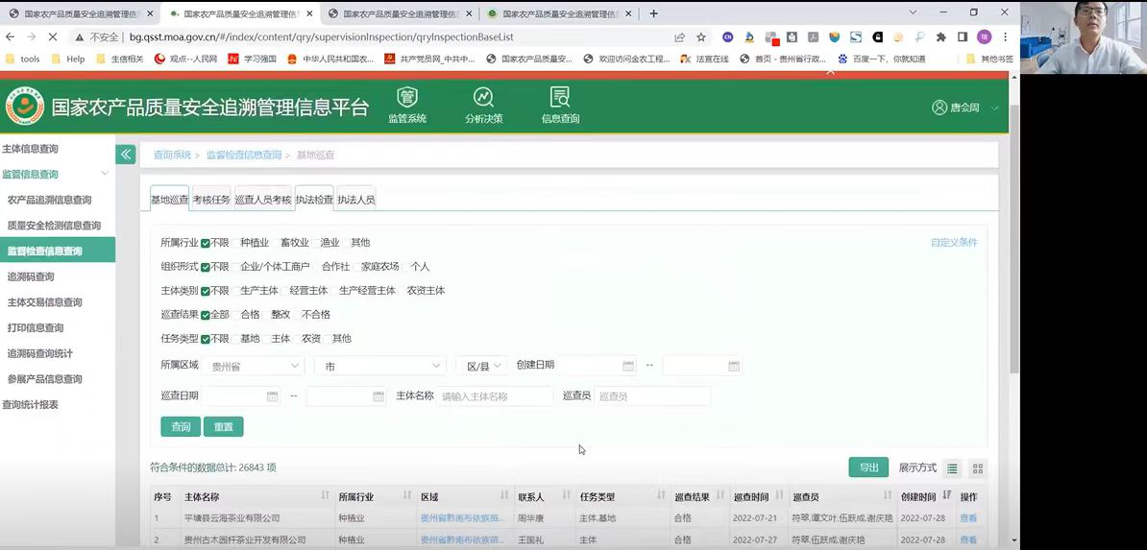Click page vertical scrollbar thumb
This screenshot has height=550, width=1147.
click(1013, 238)
